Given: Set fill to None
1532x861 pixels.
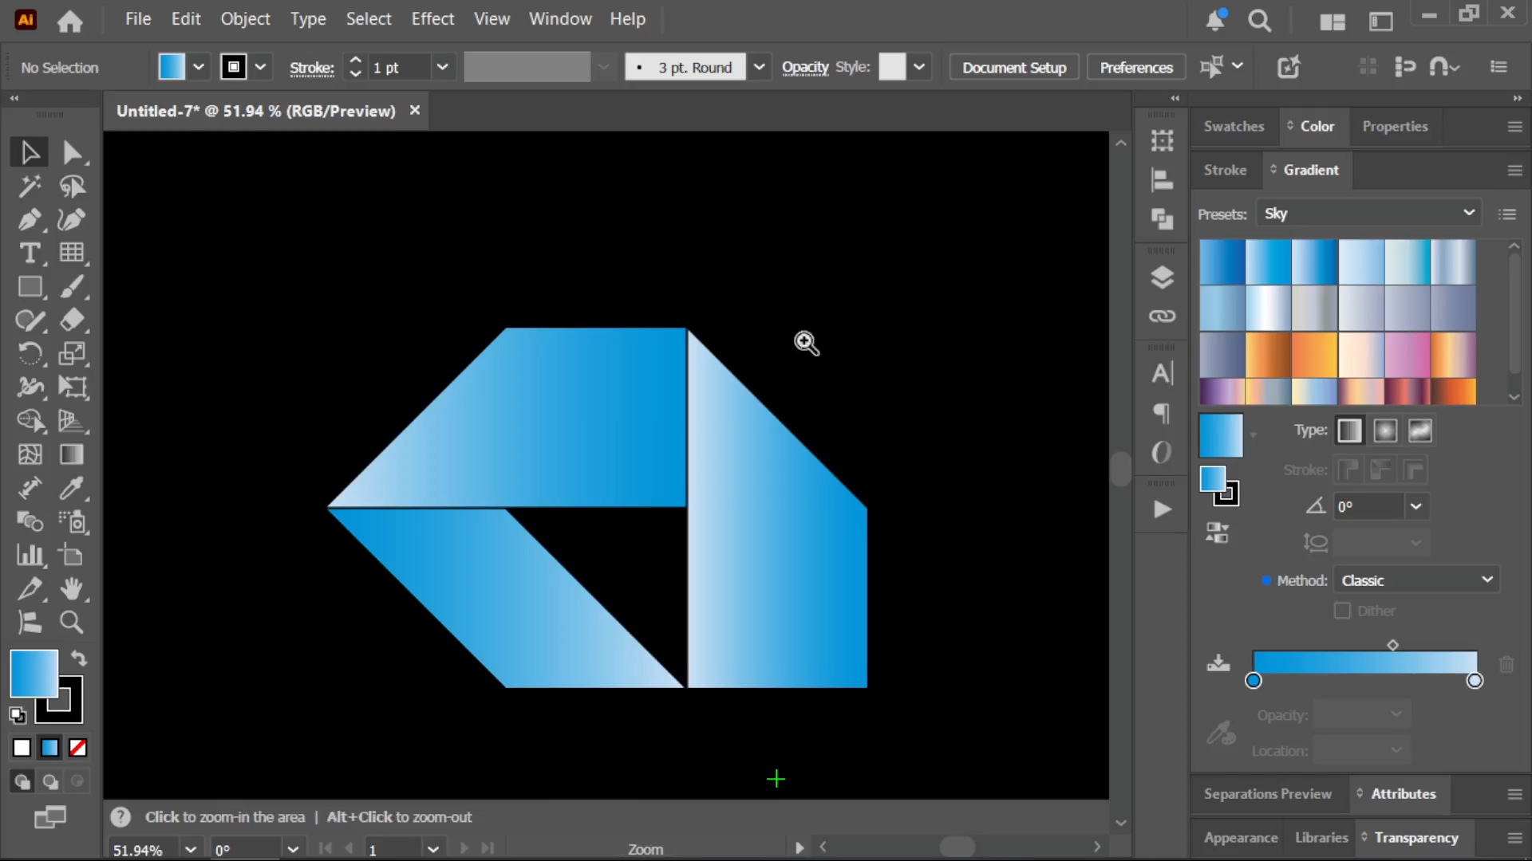Looking at the screenshot, I should [77, 748].
